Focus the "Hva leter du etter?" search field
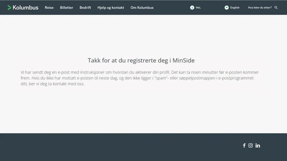This screenshot has width=287, height=161. tap(260, 8)
